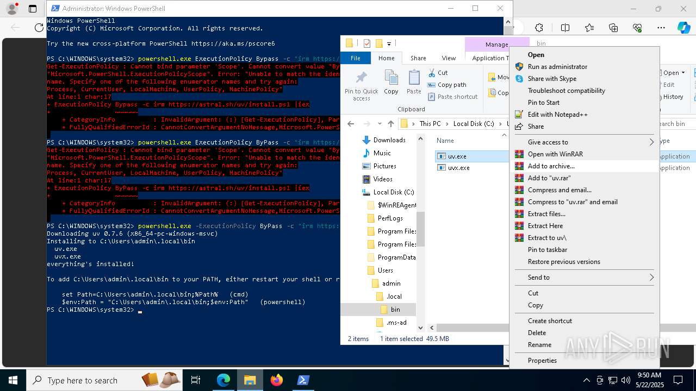Choose Rename from context menu

pyautogui.click(x=585, y=345)
